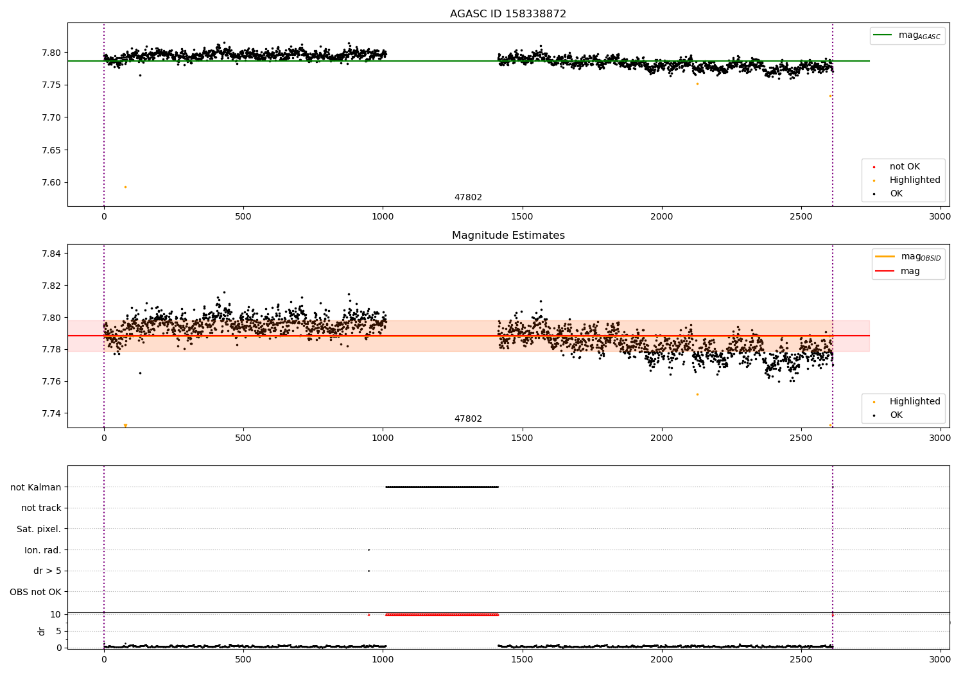
Task: Select the "not track" row label
Action: pyautogui.click(x=41, y=508)
